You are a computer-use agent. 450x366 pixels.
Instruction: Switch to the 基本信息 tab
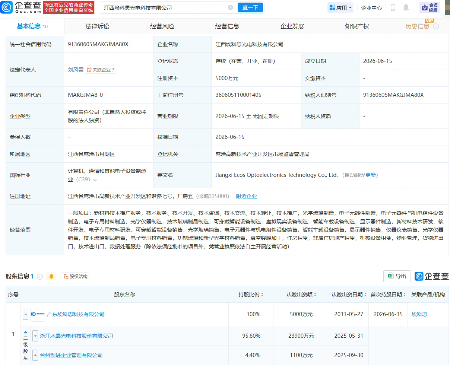pyautogui.click(x=32, y=26)
